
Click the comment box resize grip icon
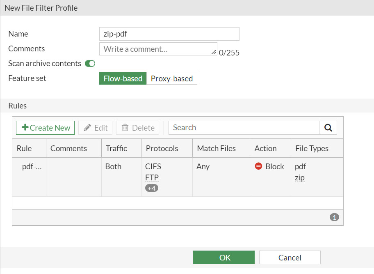point(214,52)
